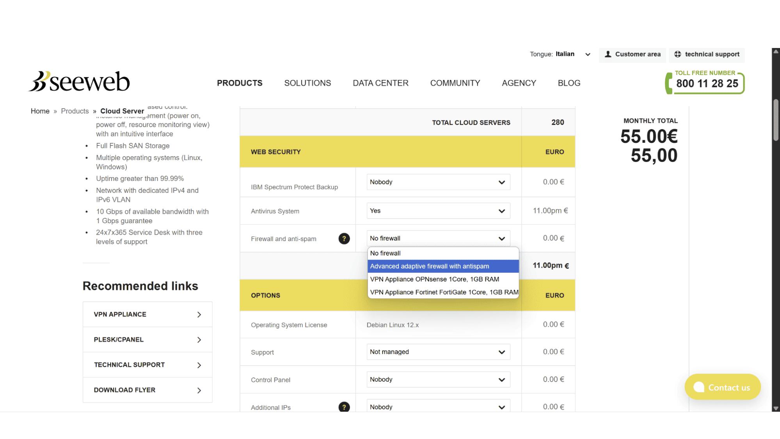Open the AGENCY menu
The image size is (780, 439).
coord(519,83)
